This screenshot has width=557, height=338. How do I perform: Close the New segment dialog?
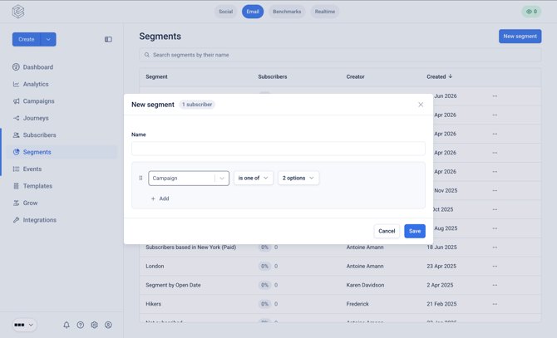pyautogui.click(x=421, y=105)
